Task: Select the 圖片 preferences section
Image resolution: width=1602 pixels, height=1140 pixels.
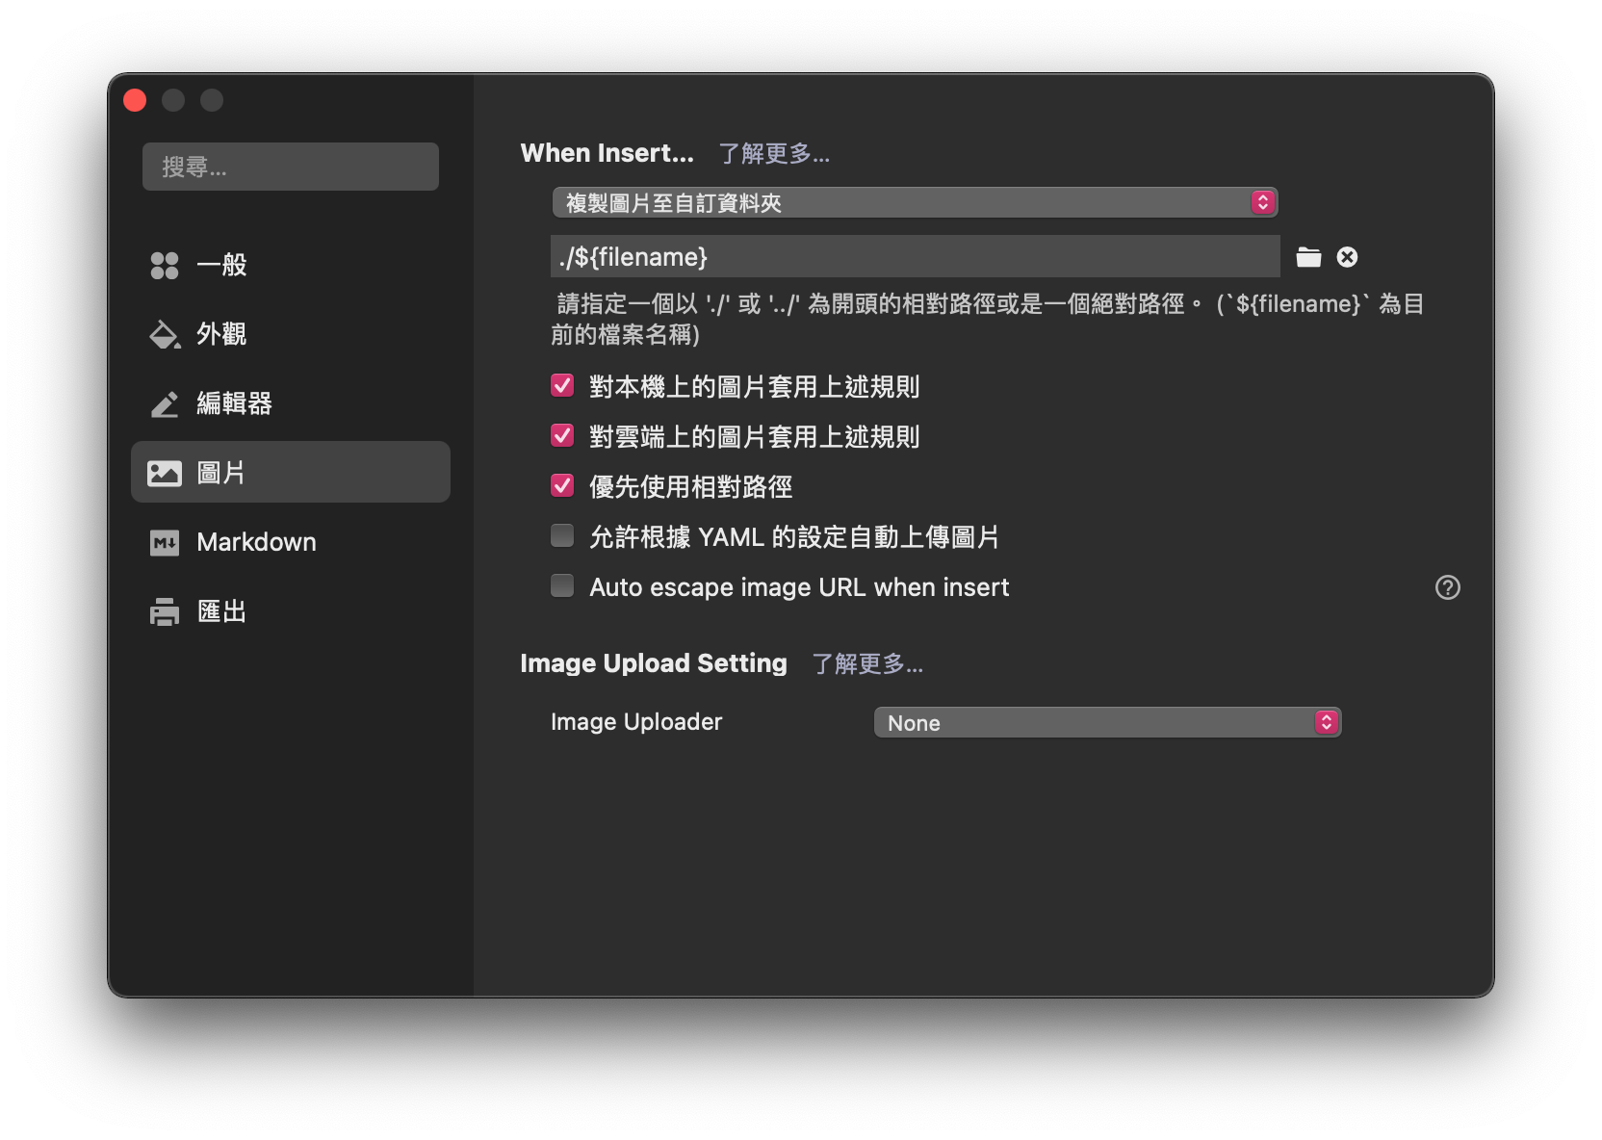Action: (x=291, y=473)
